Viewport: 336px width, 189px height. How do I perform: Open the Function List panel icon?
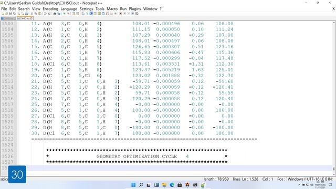pos(107,14)
